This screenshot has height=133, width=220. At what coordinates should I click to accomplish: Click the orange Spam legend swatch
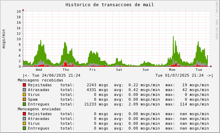point(25,99)
